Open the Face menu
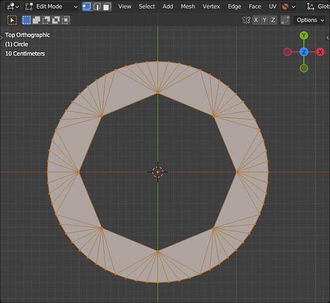The image size is (330, 303). 255,7
